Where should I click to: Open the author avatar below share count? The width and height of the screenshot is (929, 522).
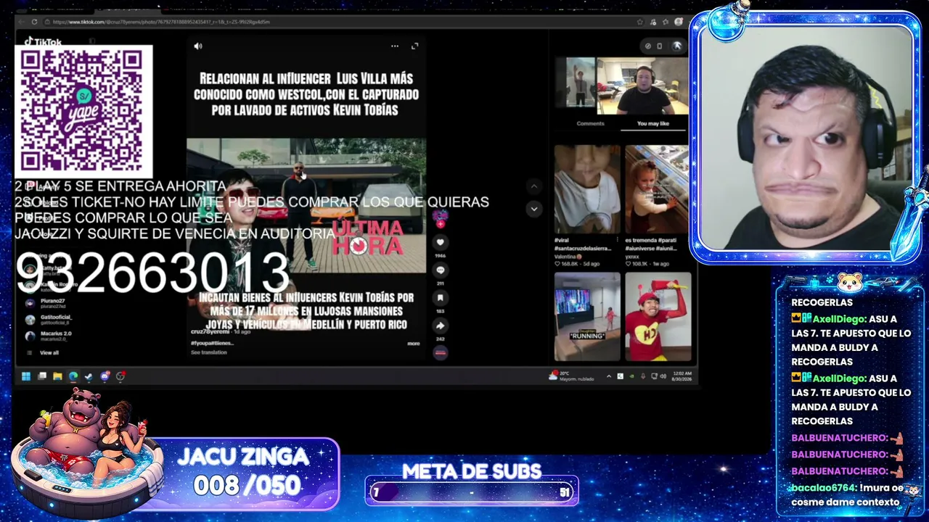click(x=440, y=352)
